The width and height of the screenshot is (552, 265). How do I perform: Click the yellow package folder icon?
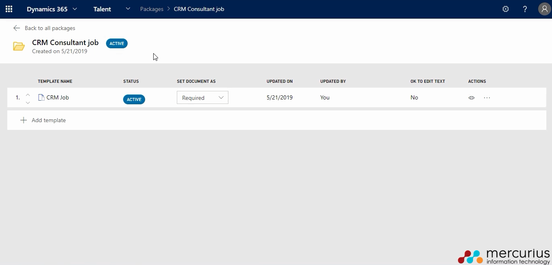tap(19, 46)
